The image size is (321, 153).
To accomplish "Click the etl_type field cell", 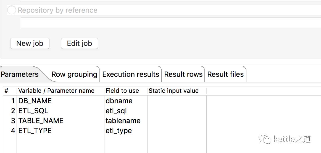I will point(119,131).
